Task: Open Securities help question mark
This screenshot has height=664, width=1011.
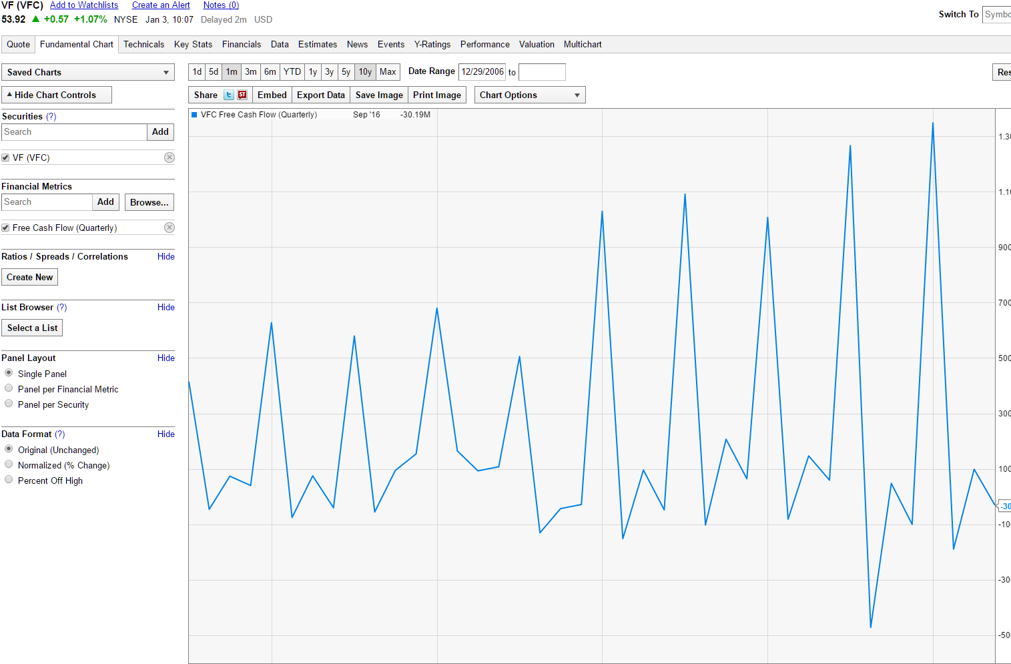Action: tap(51, 116)
